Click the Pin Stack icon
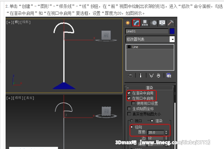 (x=130, y=75)
